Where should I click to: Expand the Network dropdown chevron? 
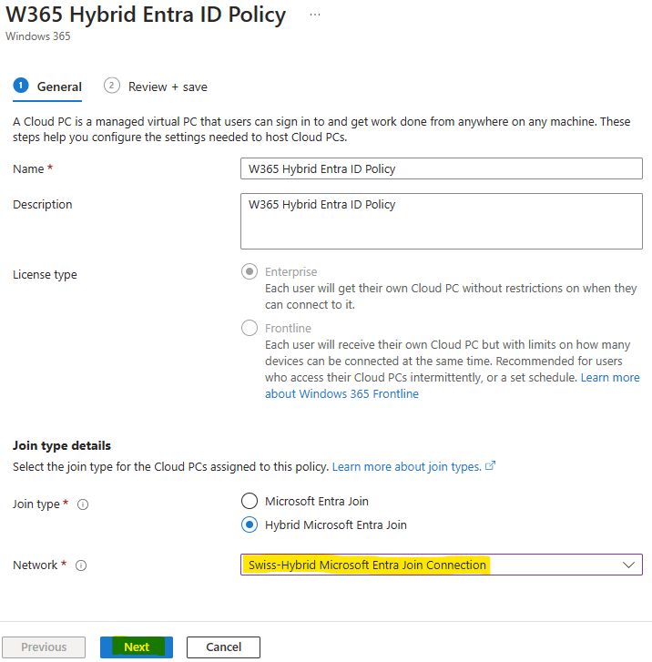pos(628,565)
